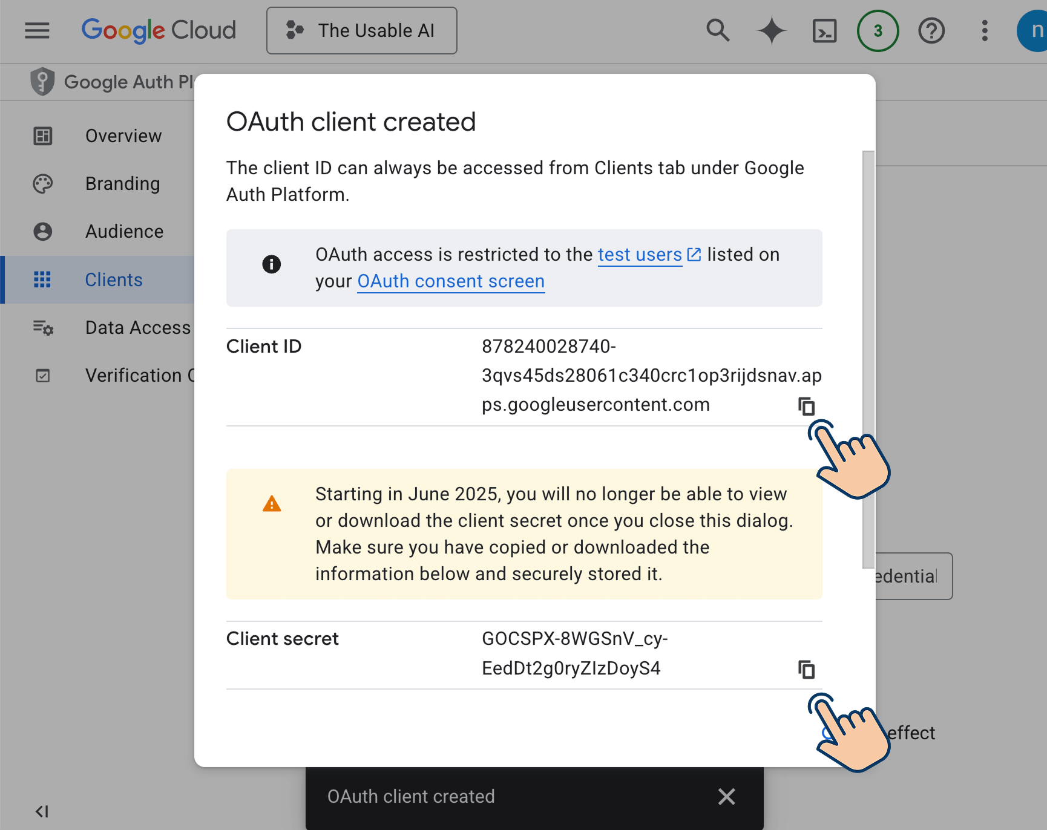Open the Gemini sparkle assistant icon
The width and height of the screenshot is (1047, 830).
point(772,30)
